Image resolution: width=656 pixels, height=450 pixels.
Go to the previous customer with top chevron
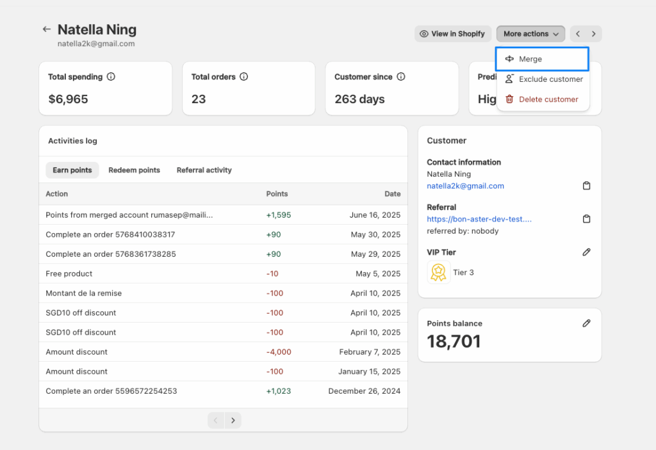click(x=578, y=34)
